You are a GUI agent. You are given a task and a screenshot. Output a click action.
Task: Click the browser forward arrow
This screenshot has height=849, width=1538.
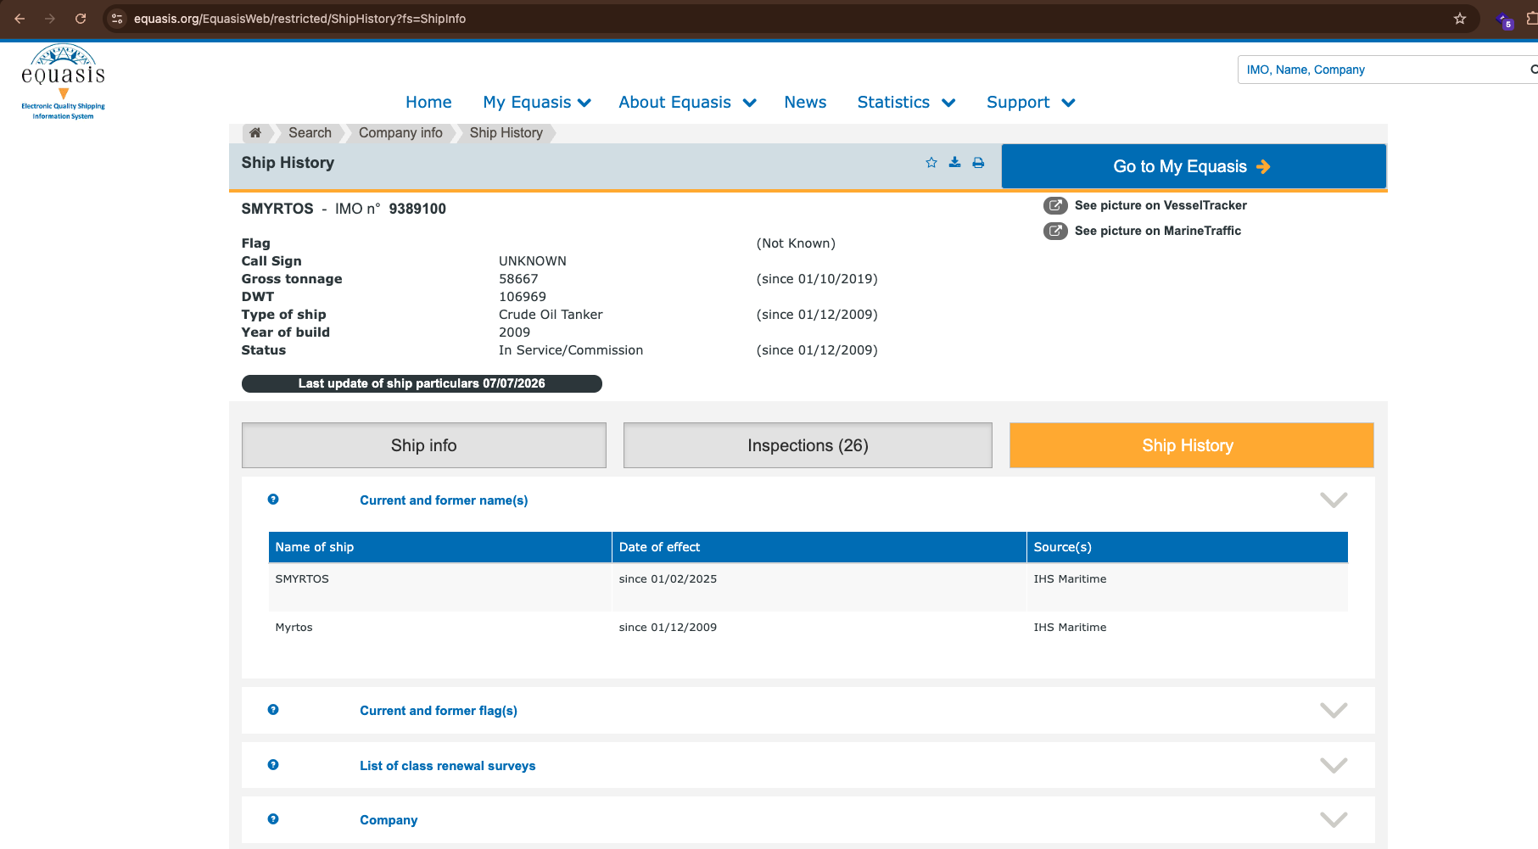click(x=50, y=19)
